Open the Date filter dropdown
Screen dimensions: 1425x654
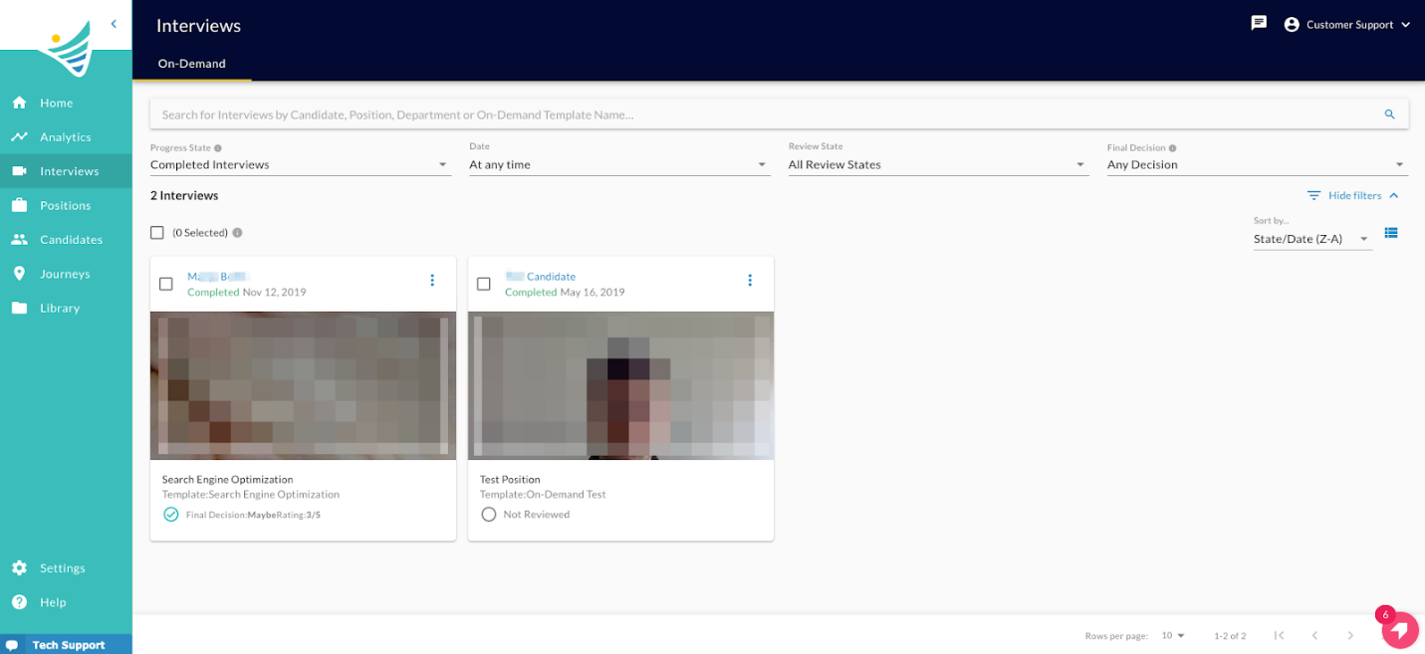point(619,164)
